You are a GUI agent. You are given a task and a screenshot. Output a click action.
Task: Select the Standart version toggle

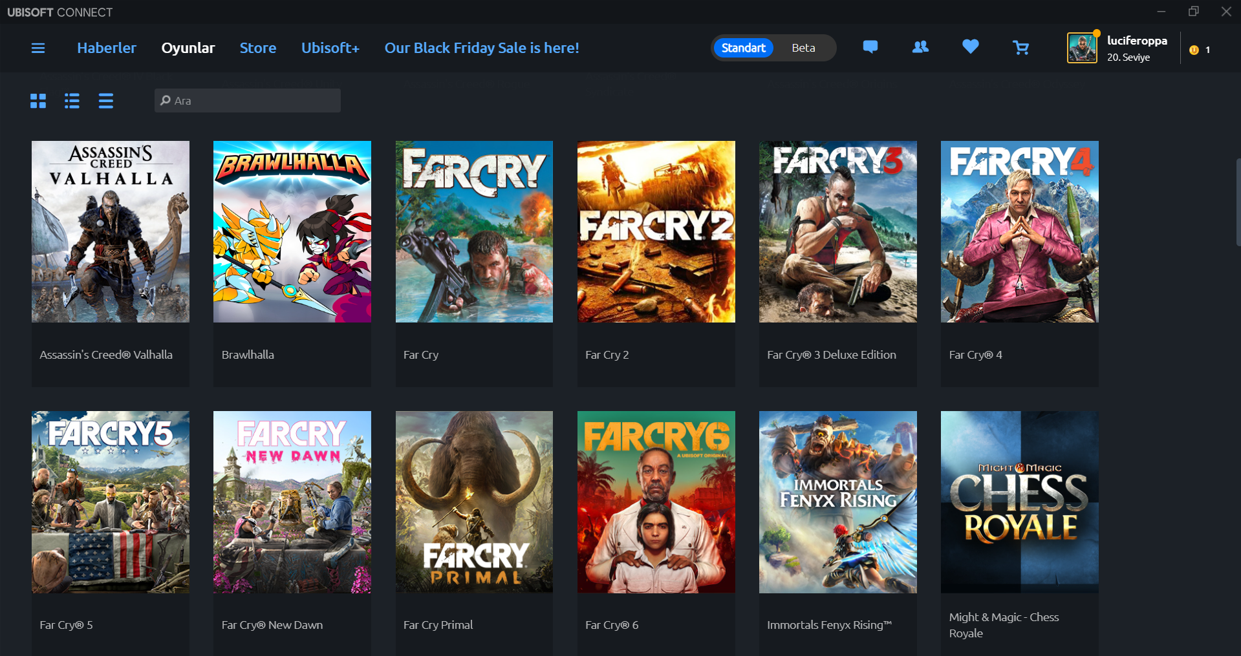pyautogui.click(x=743, y=48)
